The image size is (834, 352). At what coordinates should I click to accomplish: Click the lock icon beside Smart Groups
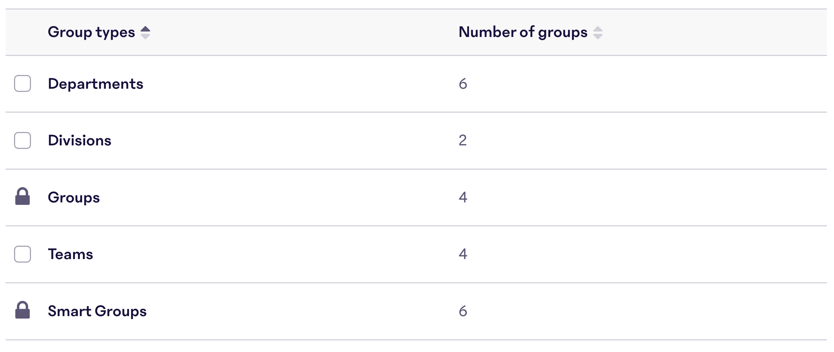pyautogui.click(x=23, y=310)
